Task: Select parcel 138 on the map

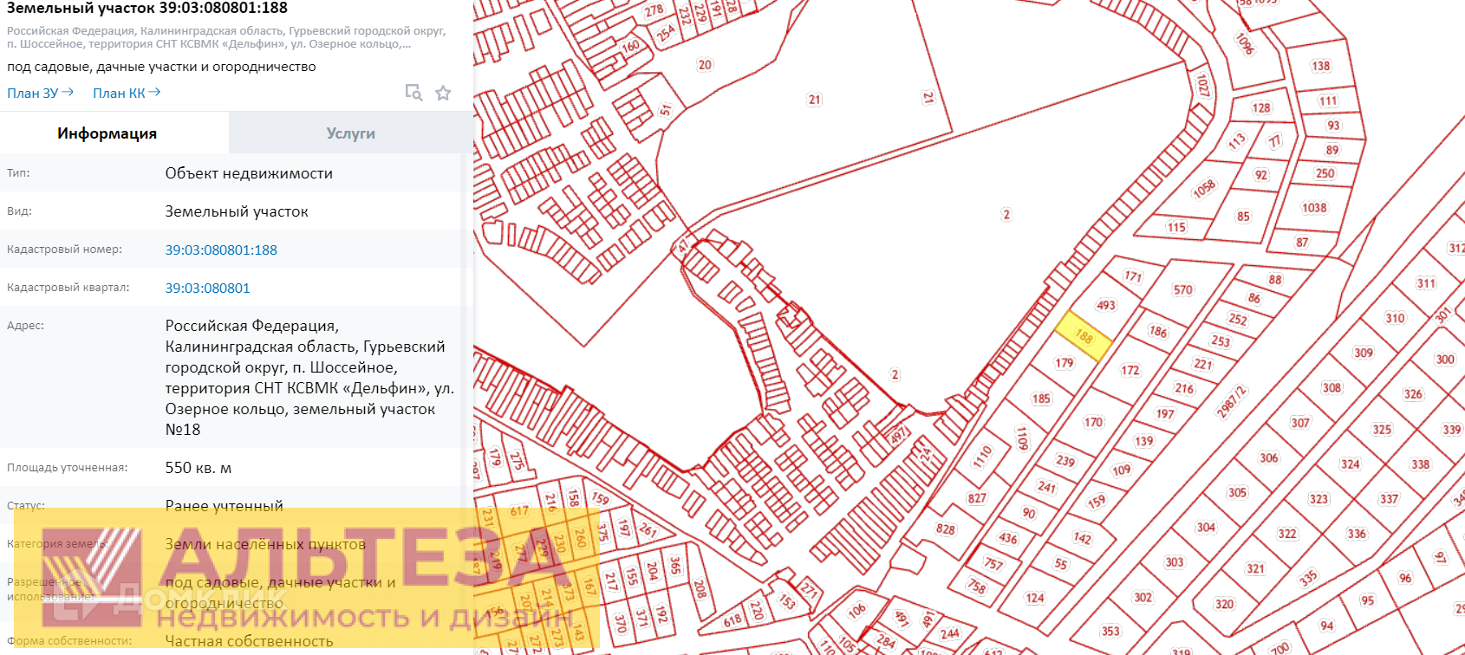Action: (x=1320, y=66)
